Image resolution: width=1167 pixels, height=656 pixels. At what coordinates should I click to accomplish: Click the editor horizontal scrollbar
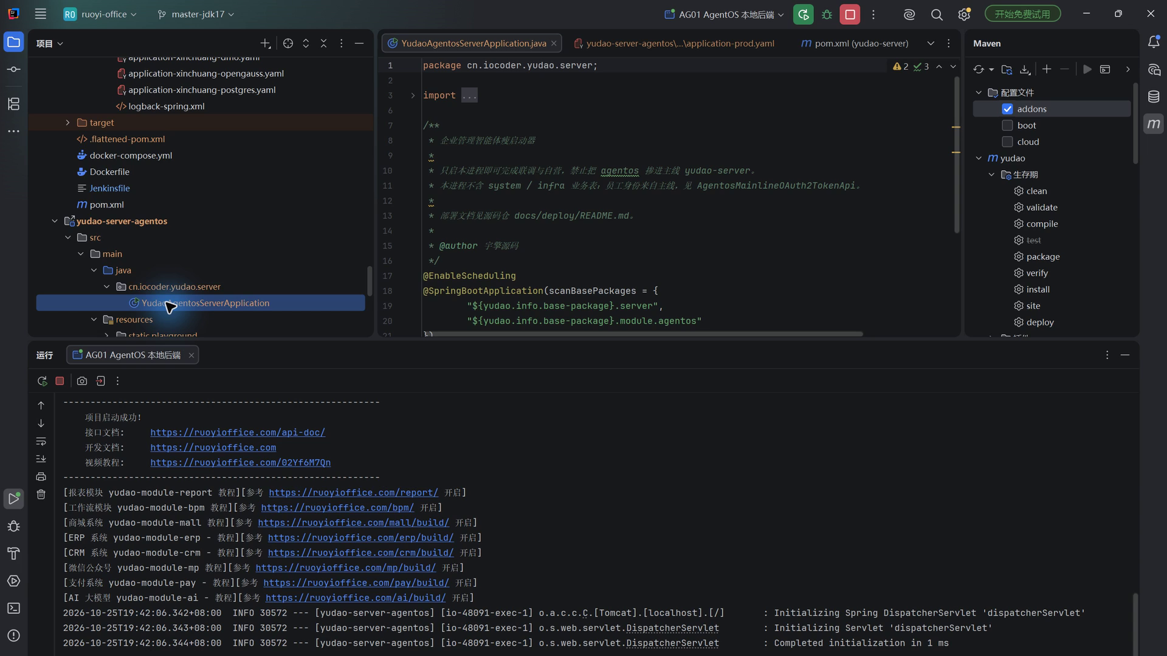(643, 333)
